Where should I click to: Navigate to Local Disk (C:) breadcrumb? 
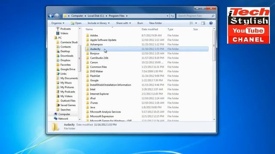(x=96, y=16)
